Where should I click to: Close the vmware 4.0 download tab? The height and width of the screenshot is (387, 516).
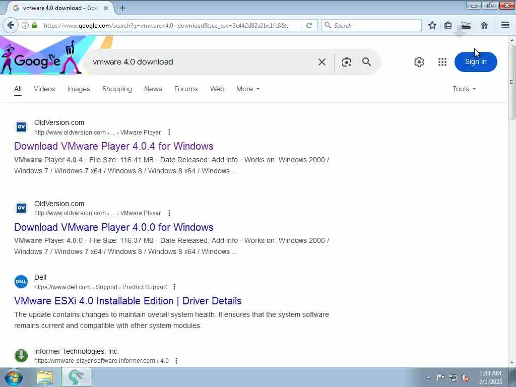tap(106, 8)
